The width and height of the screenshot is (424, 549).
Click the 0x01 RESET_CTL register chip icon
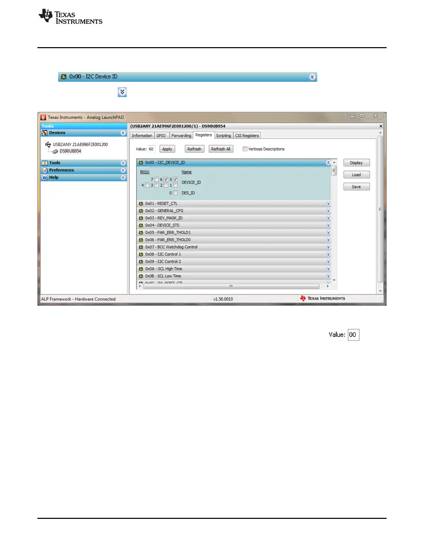pyautogui.click(x=141, y=204)
